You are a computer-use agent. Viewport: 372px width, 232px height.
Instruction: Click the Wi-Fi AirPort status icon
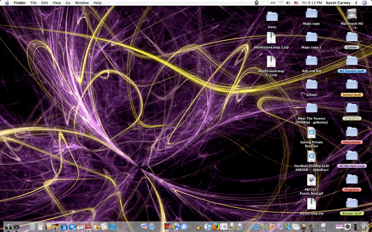pyautogui.click(x=281, y=3)
